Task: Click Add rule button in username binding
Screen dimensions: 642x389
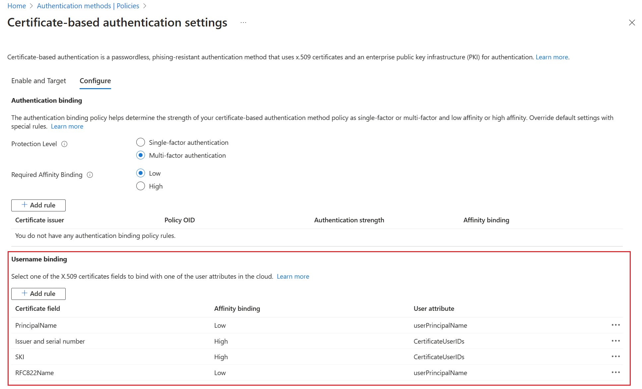Action: [38, 293]
